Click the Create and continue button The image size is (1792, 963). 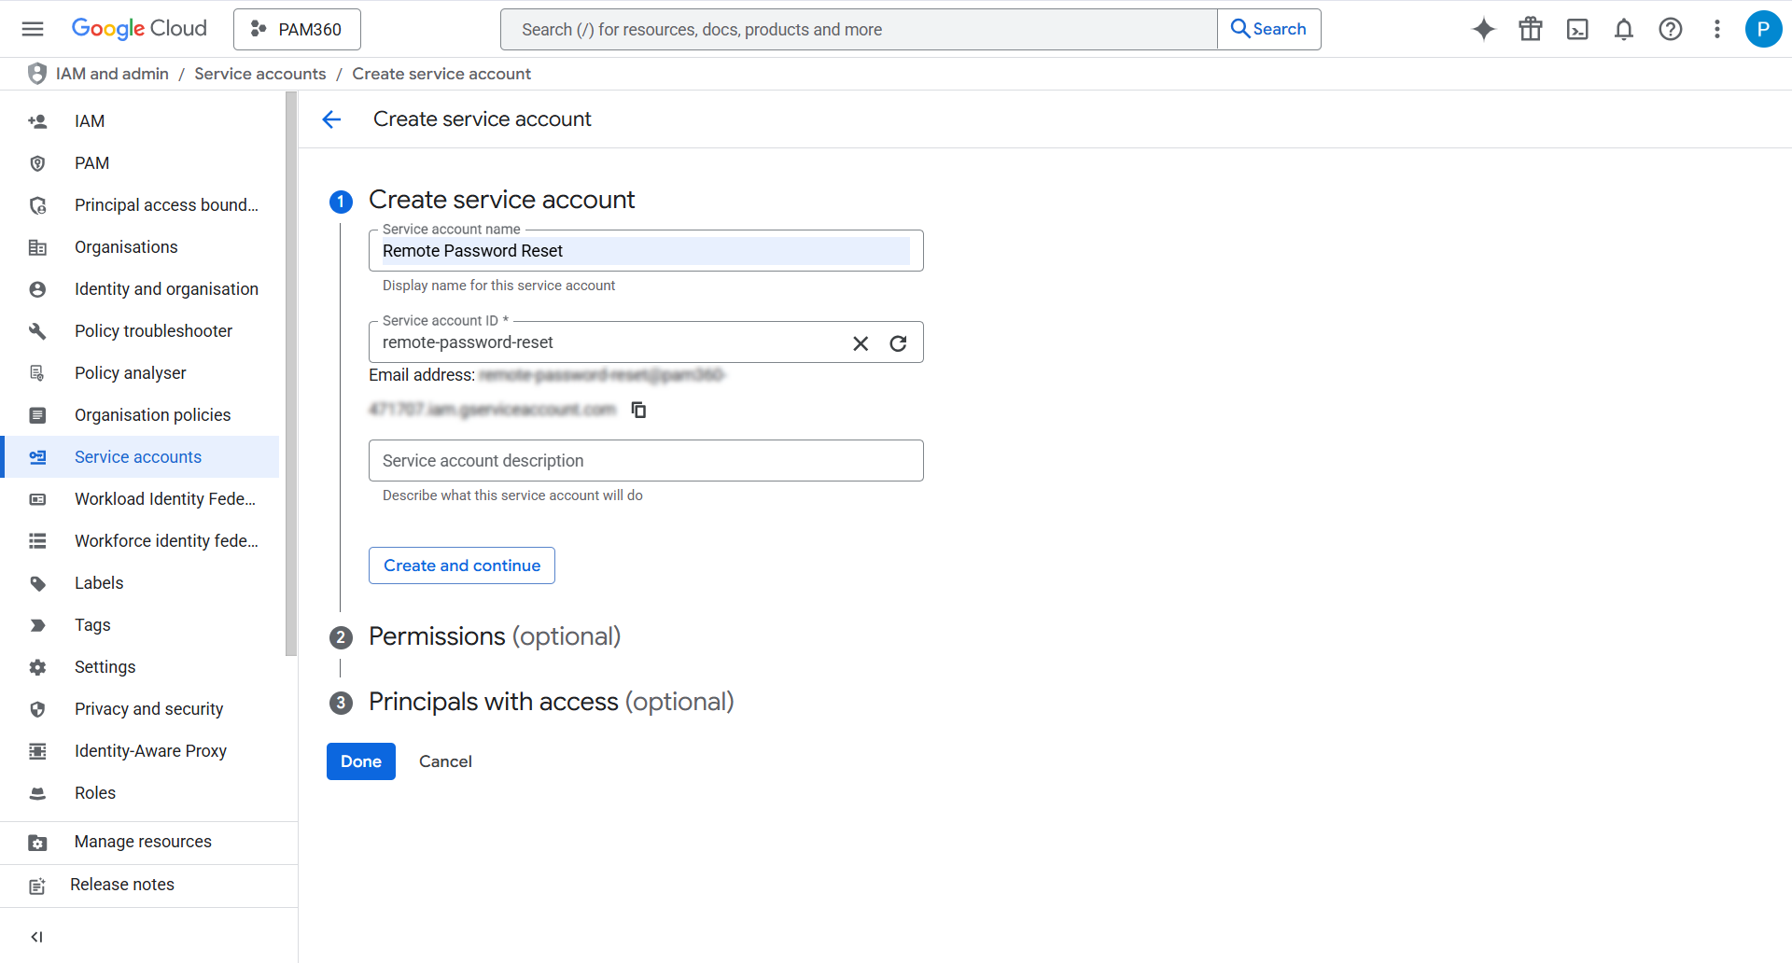(x=461, y=565)
